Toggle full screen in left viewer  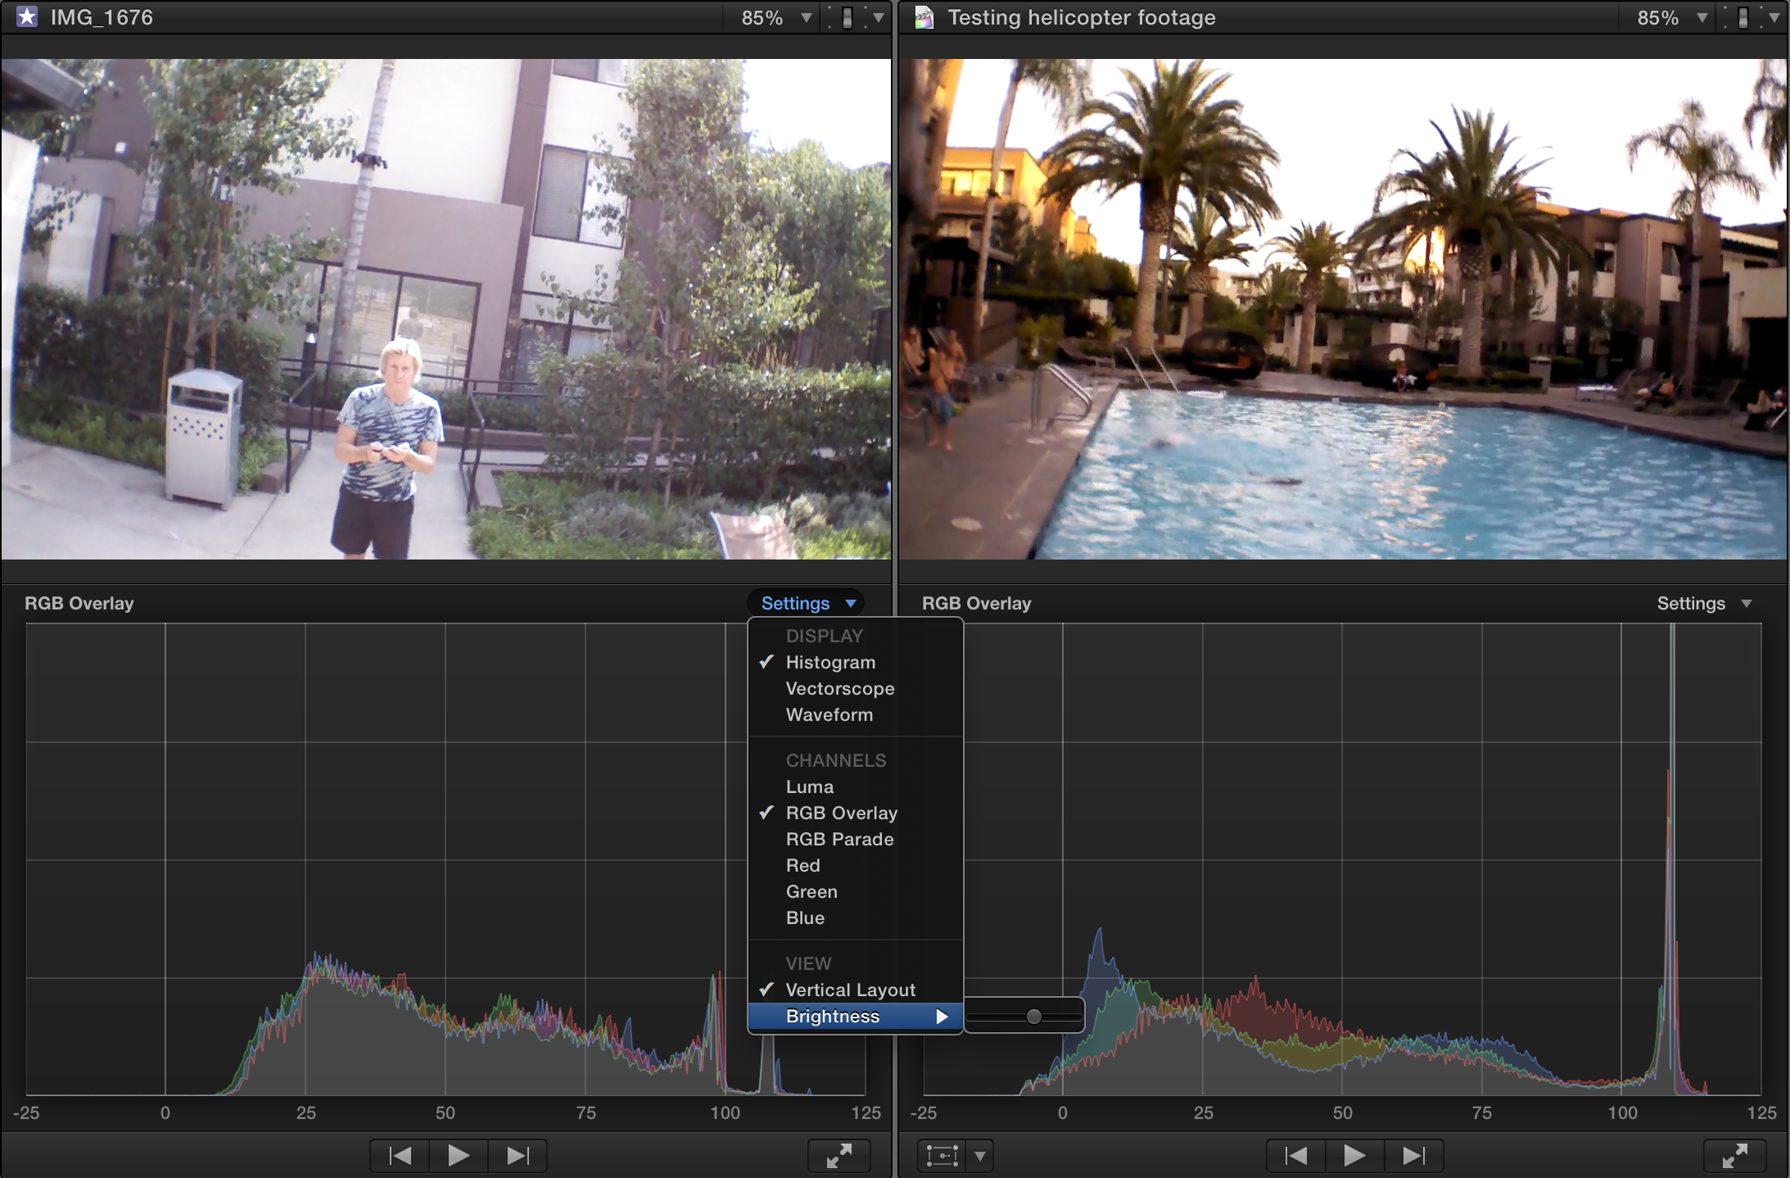click(x=838, y=1156)
